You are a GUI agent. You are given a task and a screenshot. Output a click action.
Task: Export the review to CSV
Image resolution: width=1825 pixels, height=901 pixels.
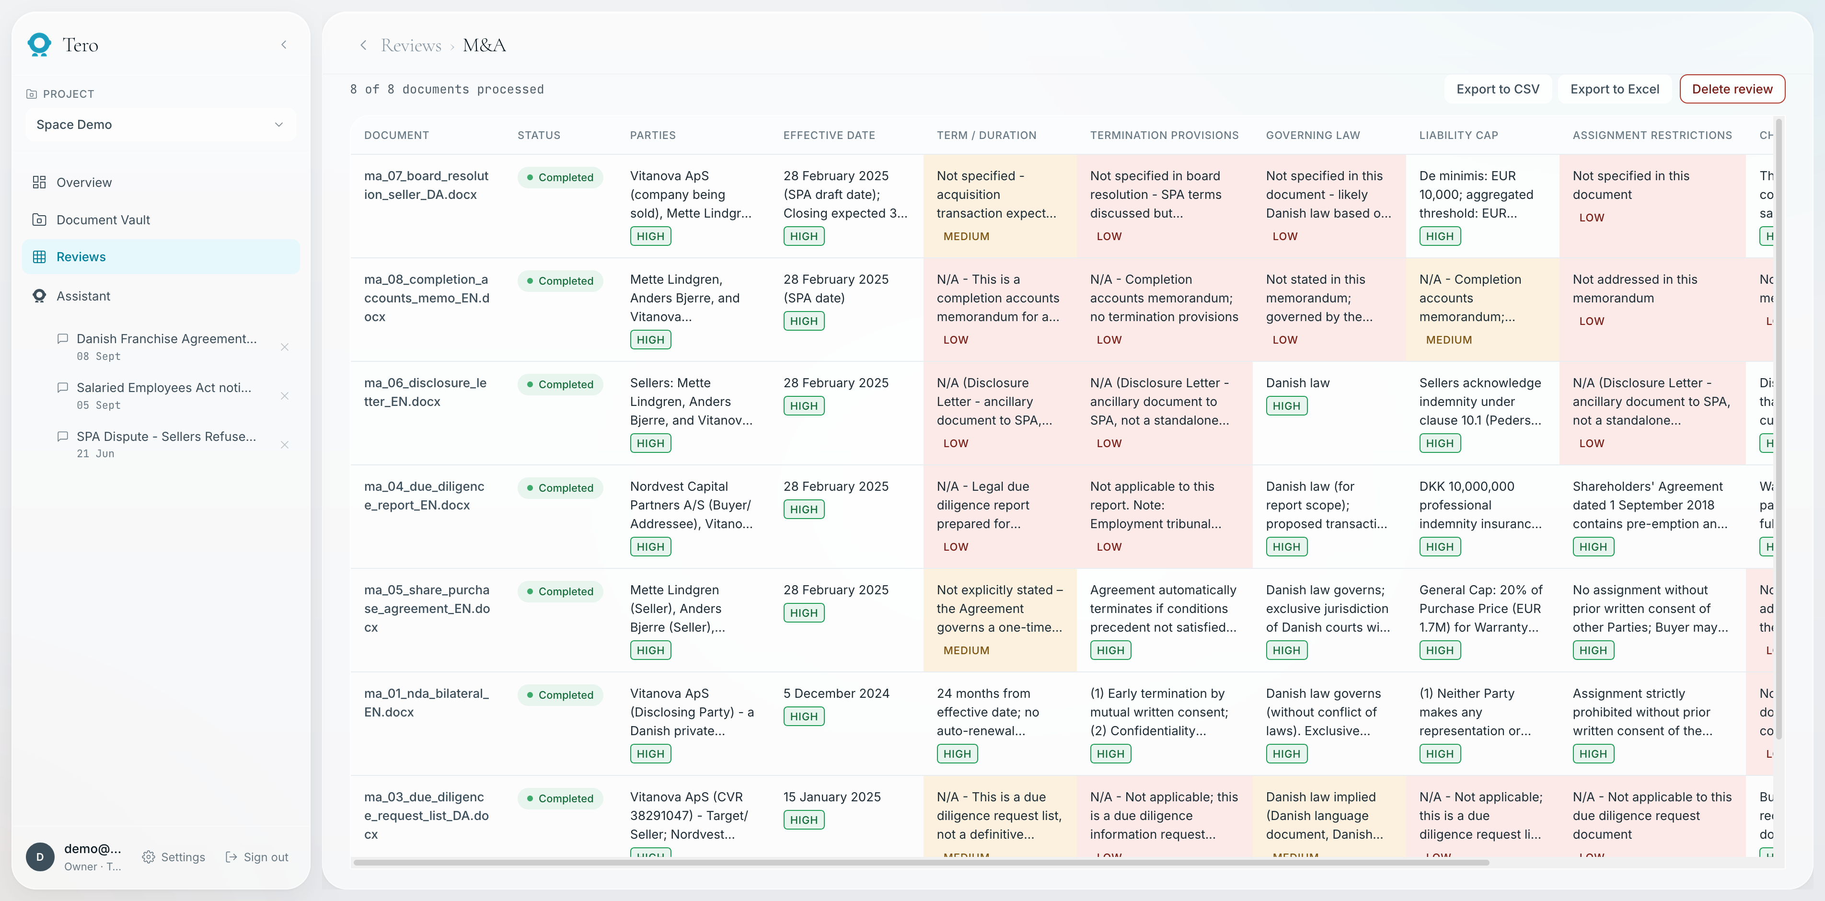click(x=1498, y=89)
